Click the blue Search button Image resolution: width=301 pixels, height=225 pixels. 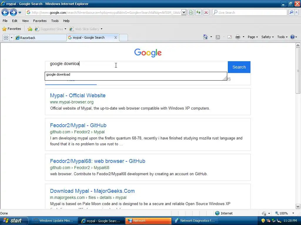(x=239, y=67)
